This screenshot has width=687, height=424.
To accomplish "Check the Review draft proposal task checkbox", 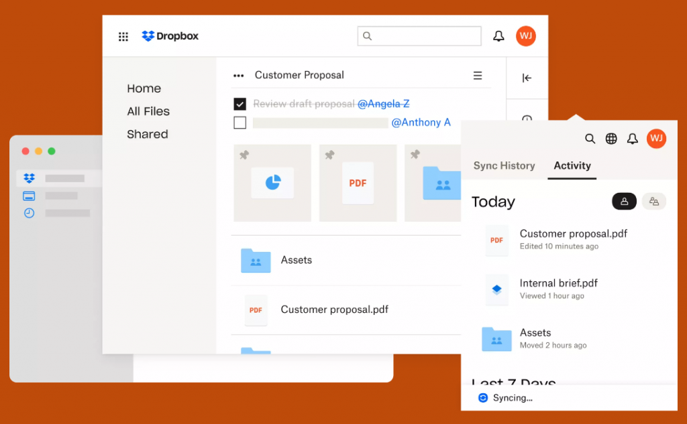I will click(x=240, y=104).
